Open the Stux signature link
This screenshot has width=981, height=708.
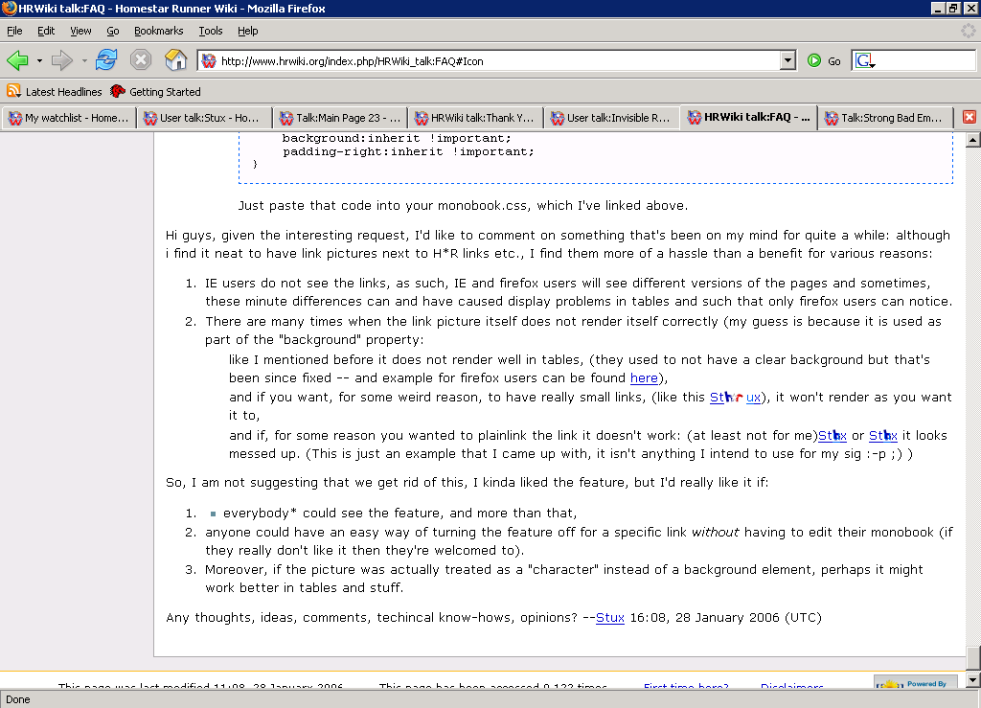coord(610,617)
